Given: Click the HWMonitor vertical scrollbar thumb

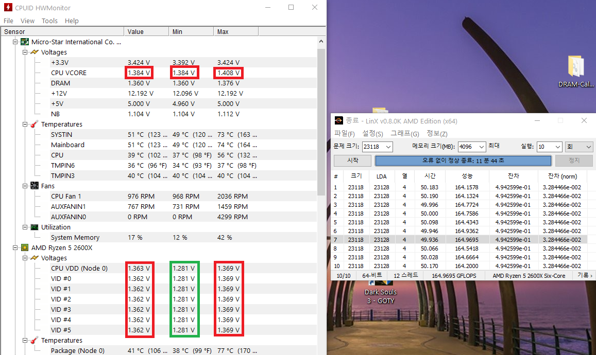Looking at the screenshot, I should (321, 121).
